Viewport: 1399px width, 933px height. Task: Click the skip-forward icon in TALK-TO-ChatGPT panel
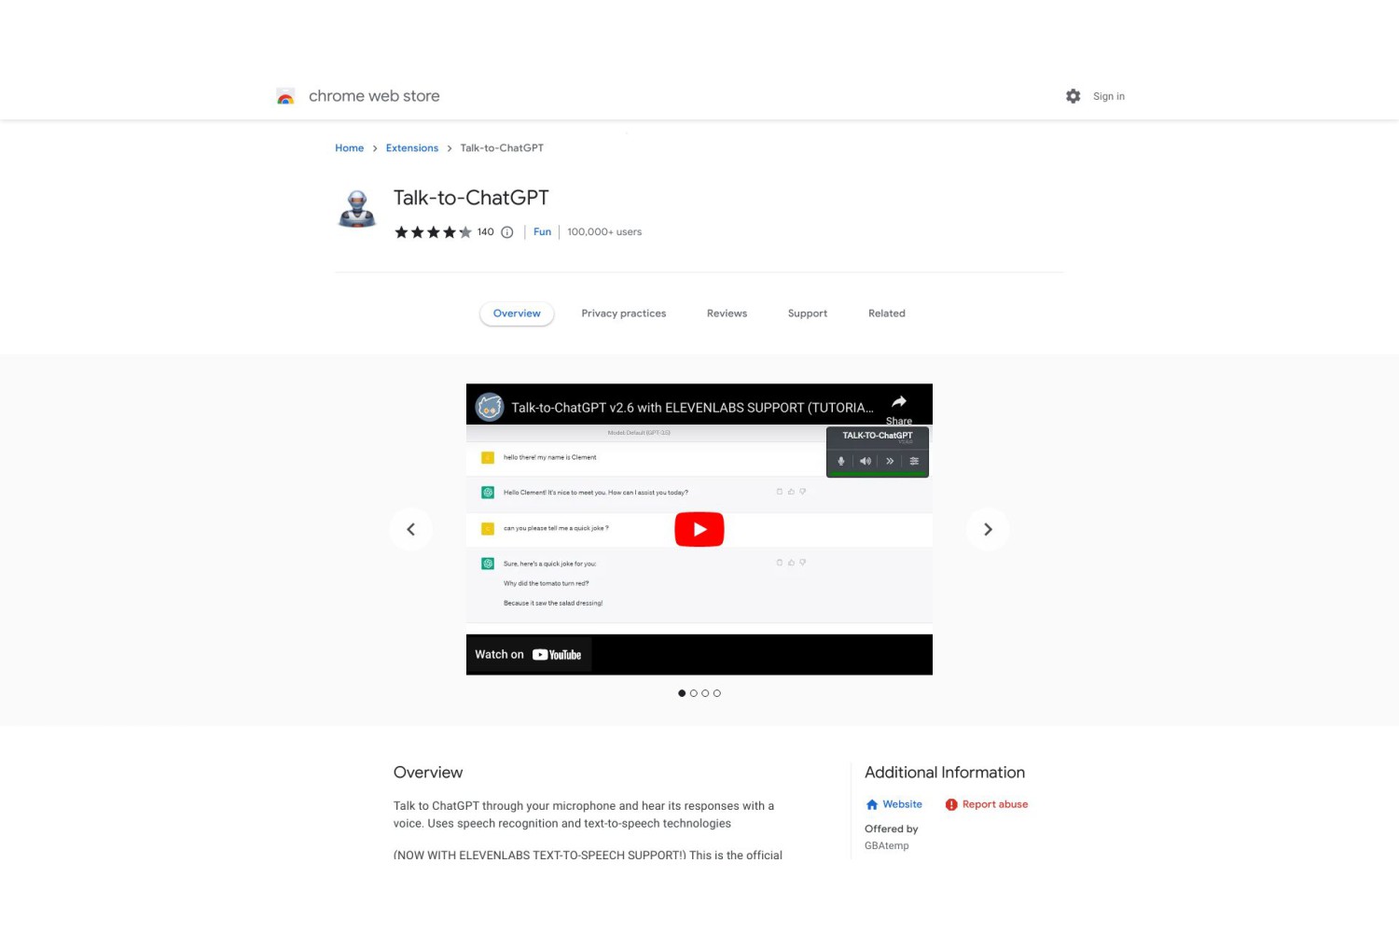pos(890,461)
